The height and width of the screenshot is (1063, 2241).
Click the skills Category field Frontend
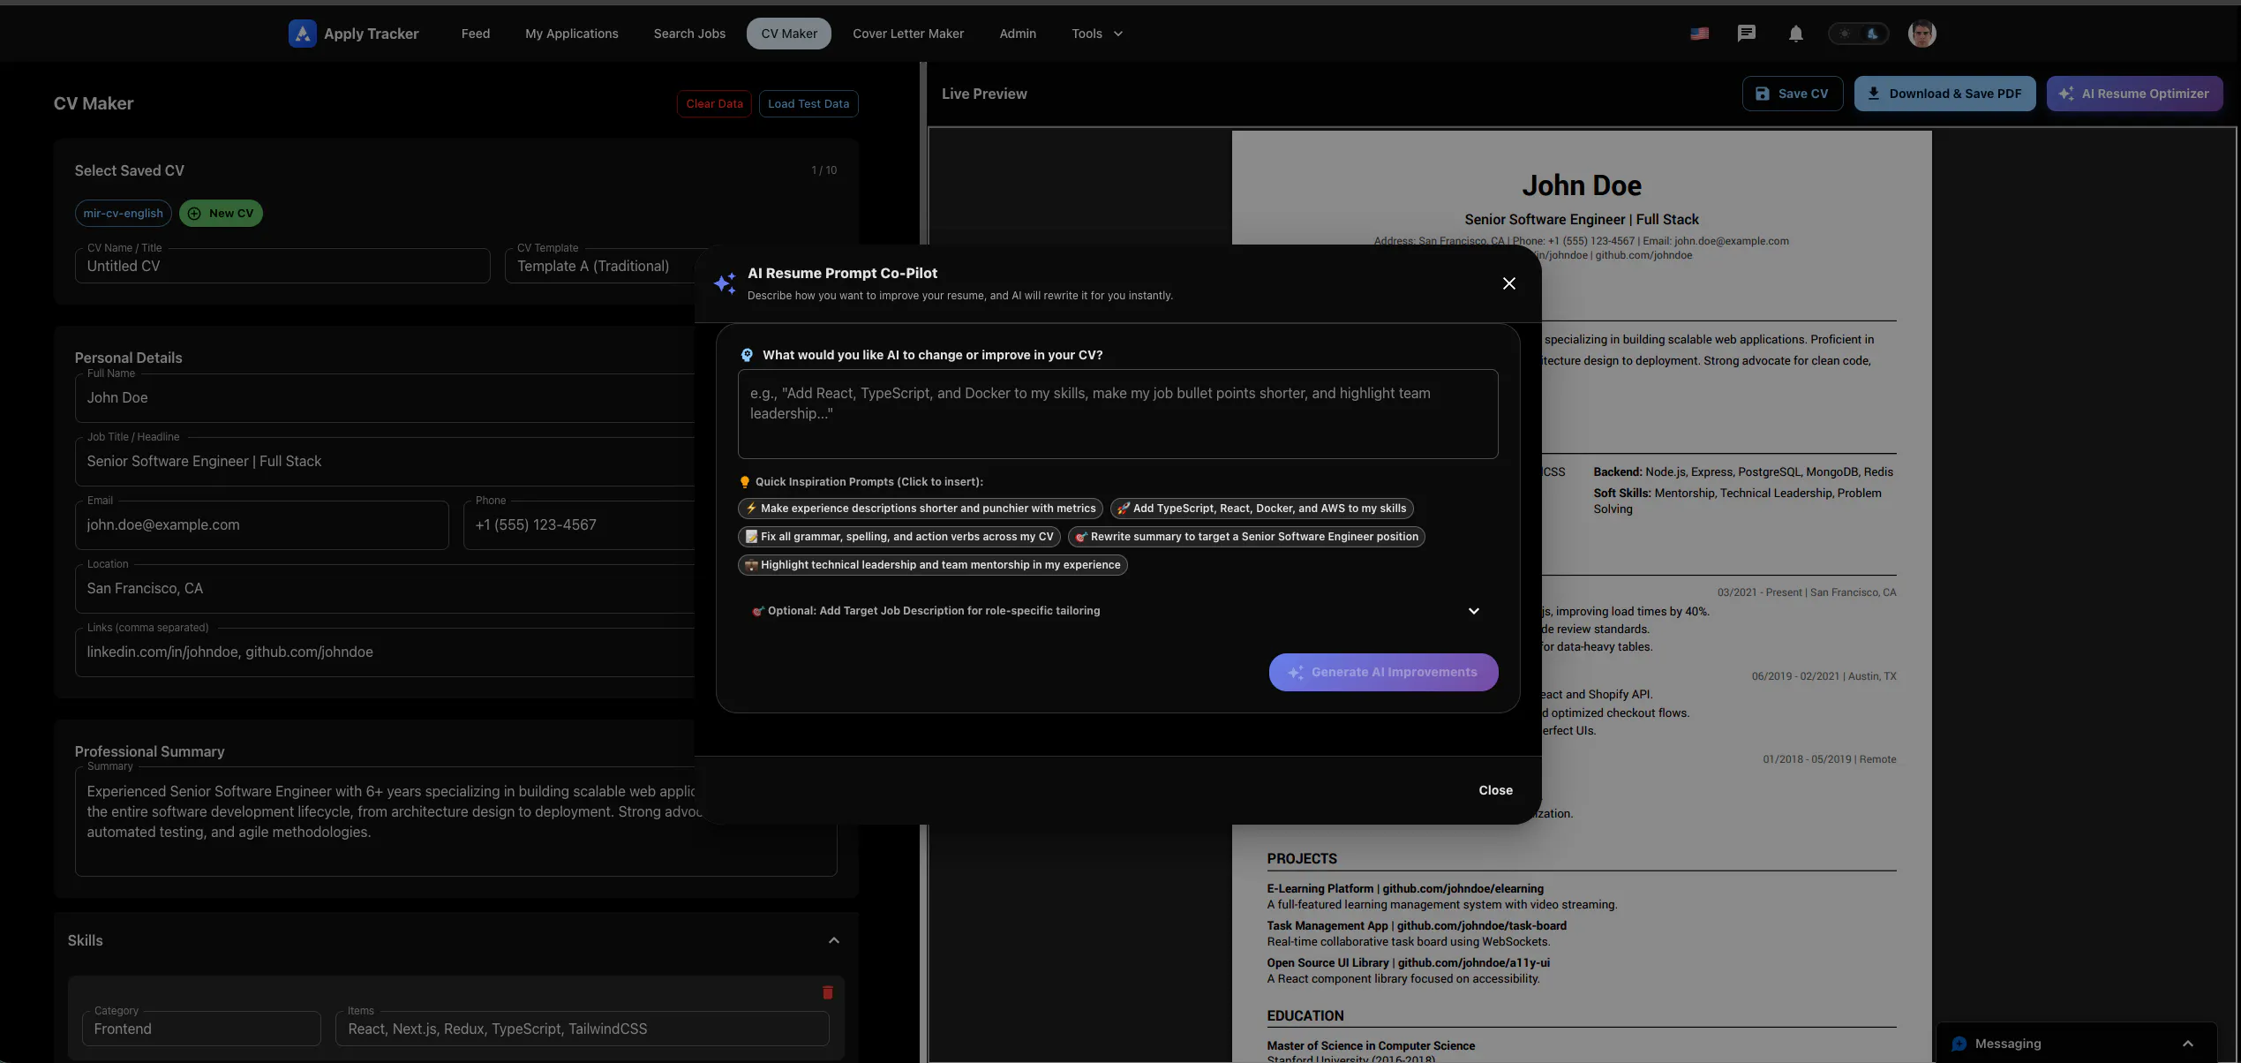coord(201,1029)
